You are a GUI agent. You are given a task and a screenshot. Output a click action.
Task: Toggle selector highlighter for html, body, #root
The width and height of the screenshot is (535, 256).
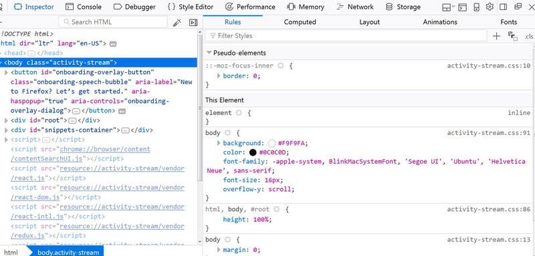[276, 209]
